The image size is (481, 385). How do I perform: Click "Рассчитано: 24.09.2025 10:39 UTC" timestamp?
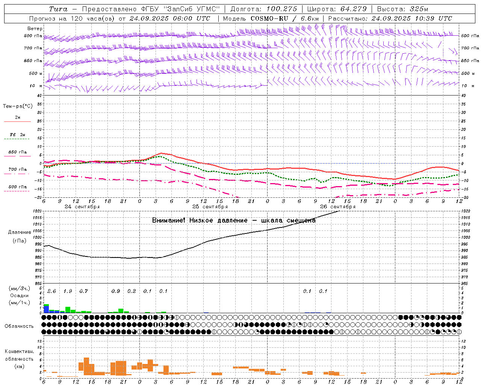pos(390,18)
